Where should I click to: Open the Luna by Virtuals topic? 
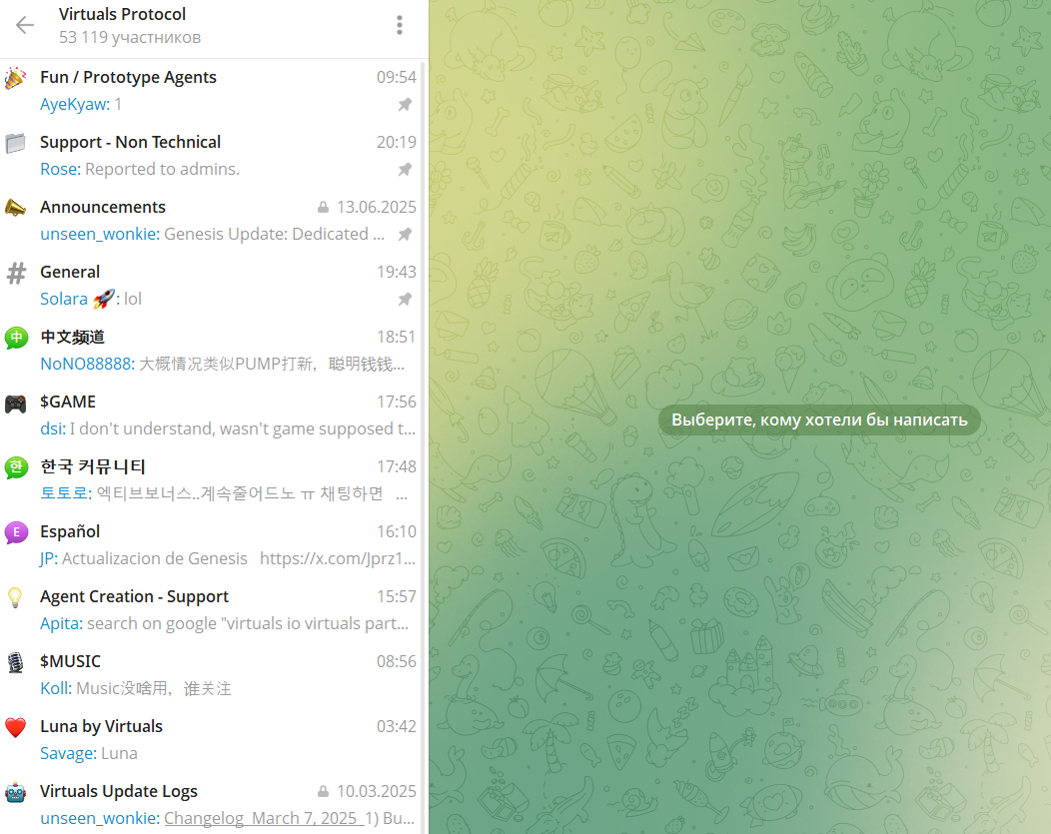(x=211, y=741)
